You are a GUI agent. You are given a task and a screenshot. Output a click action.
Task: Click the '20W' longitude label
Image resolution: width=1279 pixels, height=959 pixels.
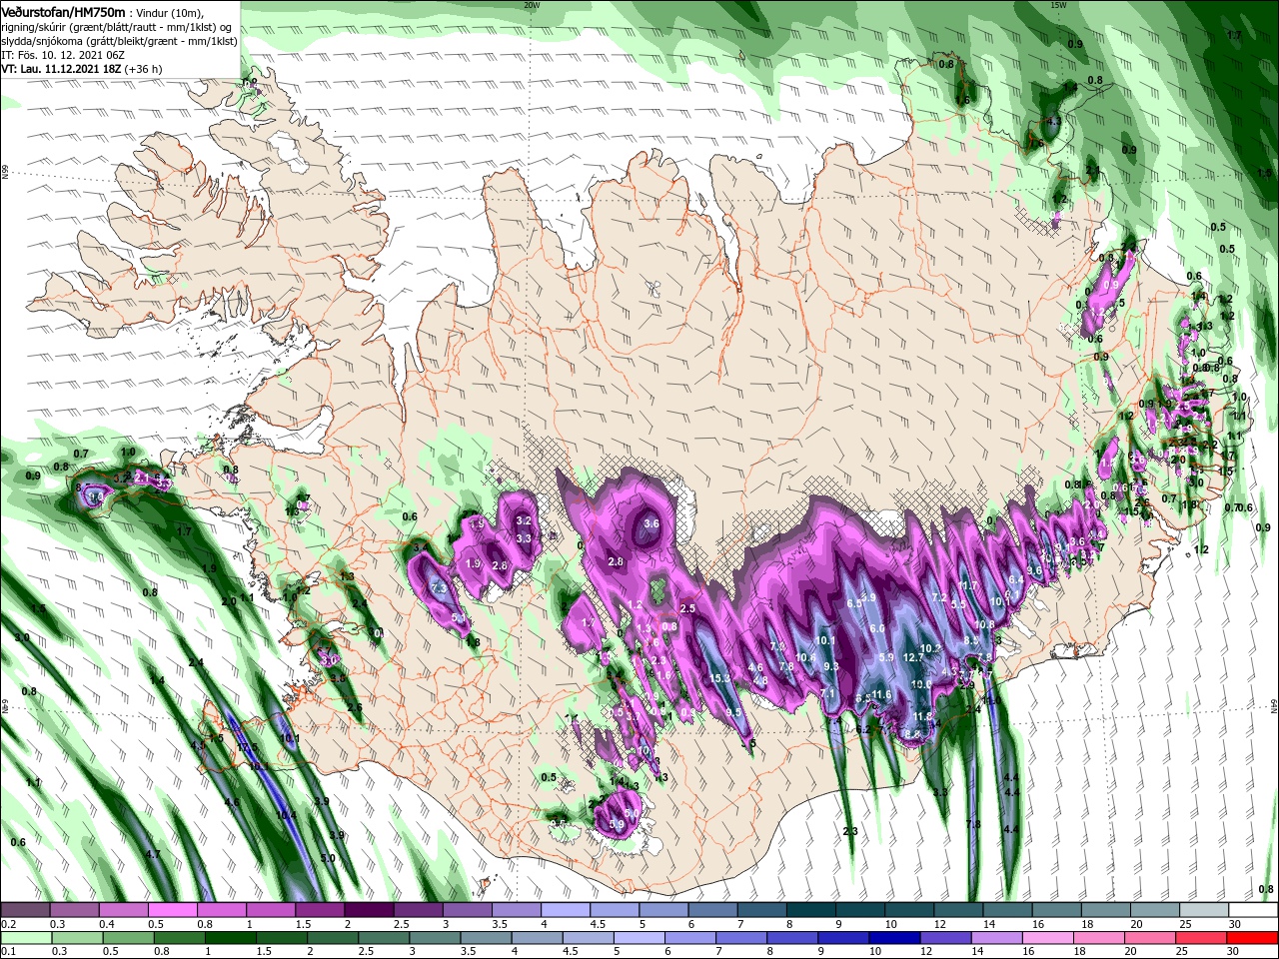tap(532, 5)
